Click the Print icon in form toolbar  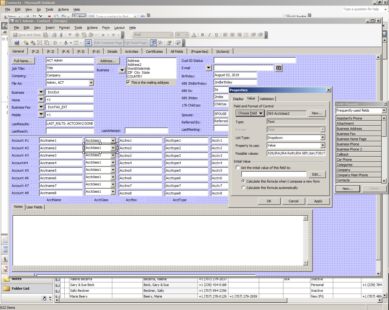[x=54, y=35]
